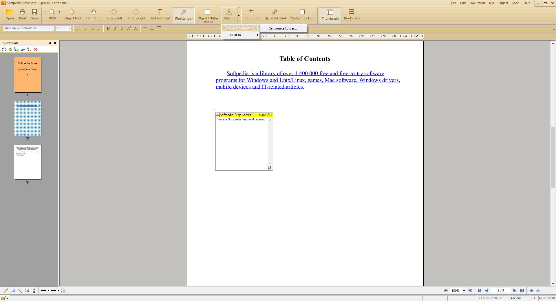Open User Defined stamps submenu

pos(240,28)
